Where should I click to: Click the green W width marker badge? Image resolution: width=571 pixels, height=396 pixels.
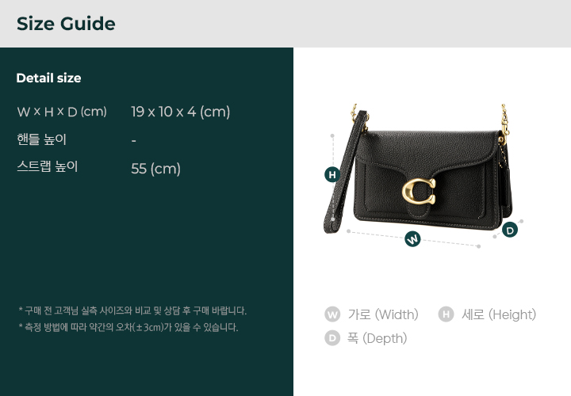tap(412, 239)
